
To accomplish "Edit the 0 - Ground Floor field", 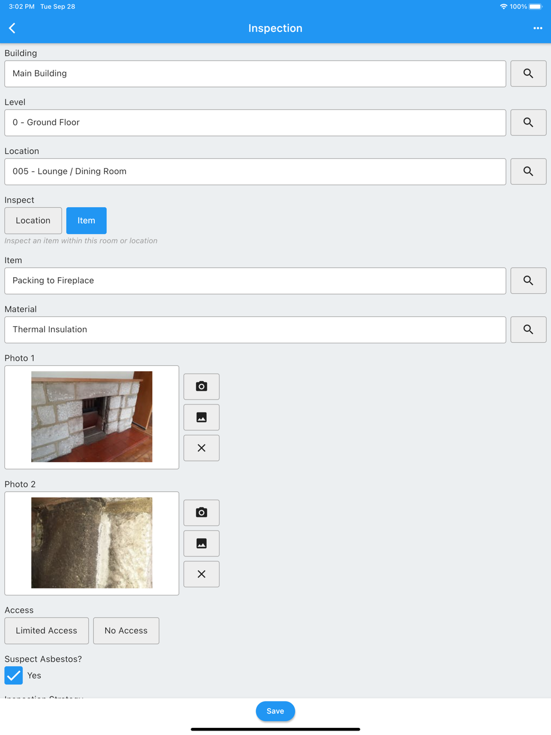I will 255,123.
